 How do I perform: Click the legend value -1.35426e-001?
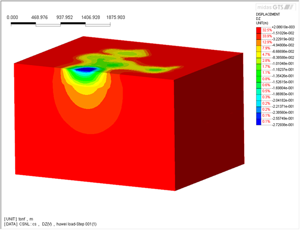click(283, 76)
